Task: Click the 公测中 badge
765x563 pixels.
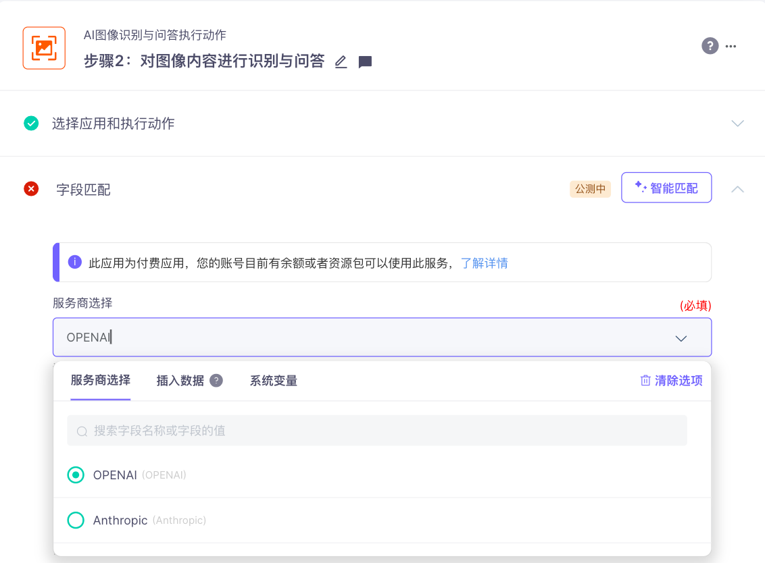Action: (x=591, y=188)
